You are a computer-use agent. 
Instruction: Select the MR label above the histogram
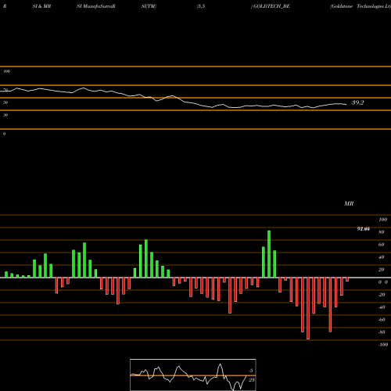[x=349, y=203]
